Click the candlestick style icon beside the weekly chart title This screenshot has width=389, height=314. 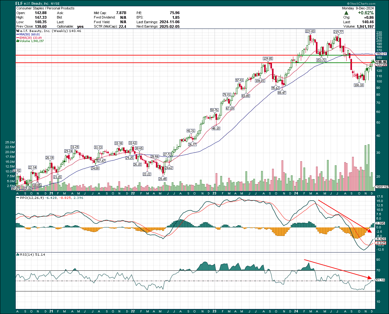tap(18, 31)
